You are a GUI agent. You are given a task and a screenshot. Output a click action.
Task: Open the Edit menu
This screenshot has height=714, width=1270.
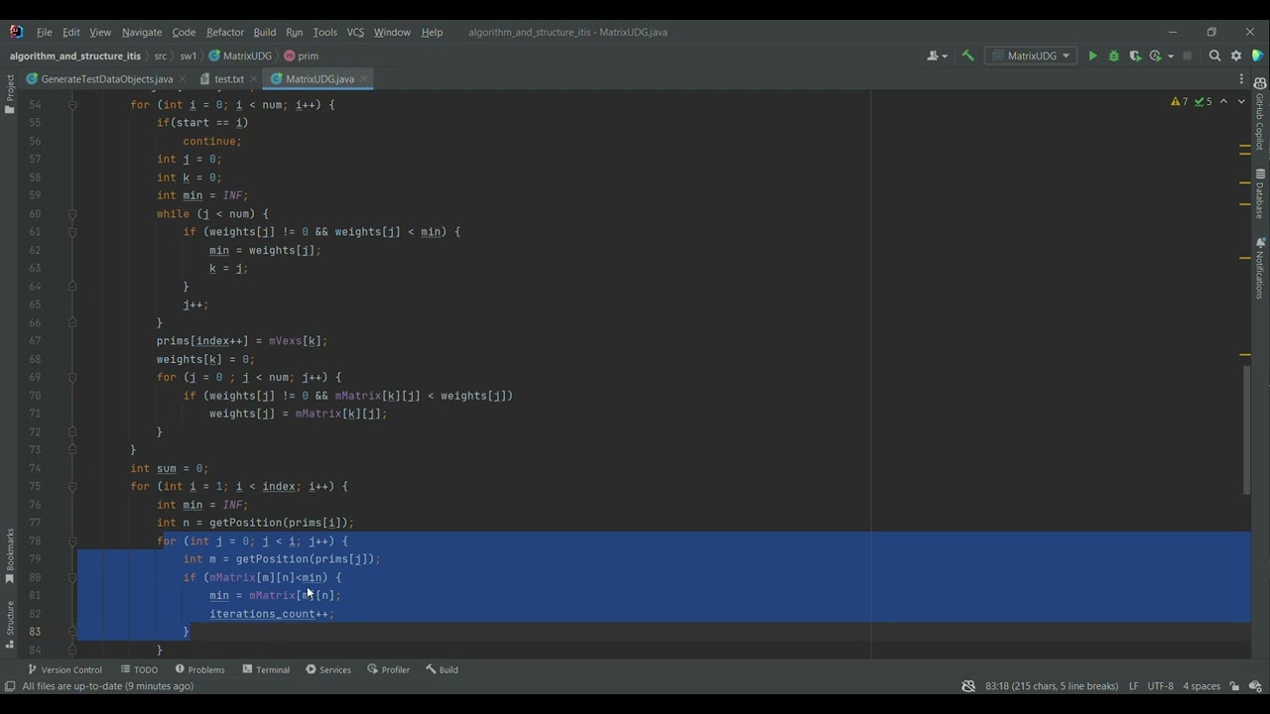coord(71,32)
